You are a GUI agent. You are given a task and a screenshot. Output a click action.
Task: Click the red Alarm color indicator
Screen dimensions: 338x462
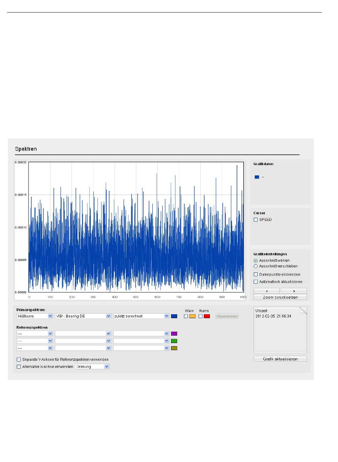point(207,316)
